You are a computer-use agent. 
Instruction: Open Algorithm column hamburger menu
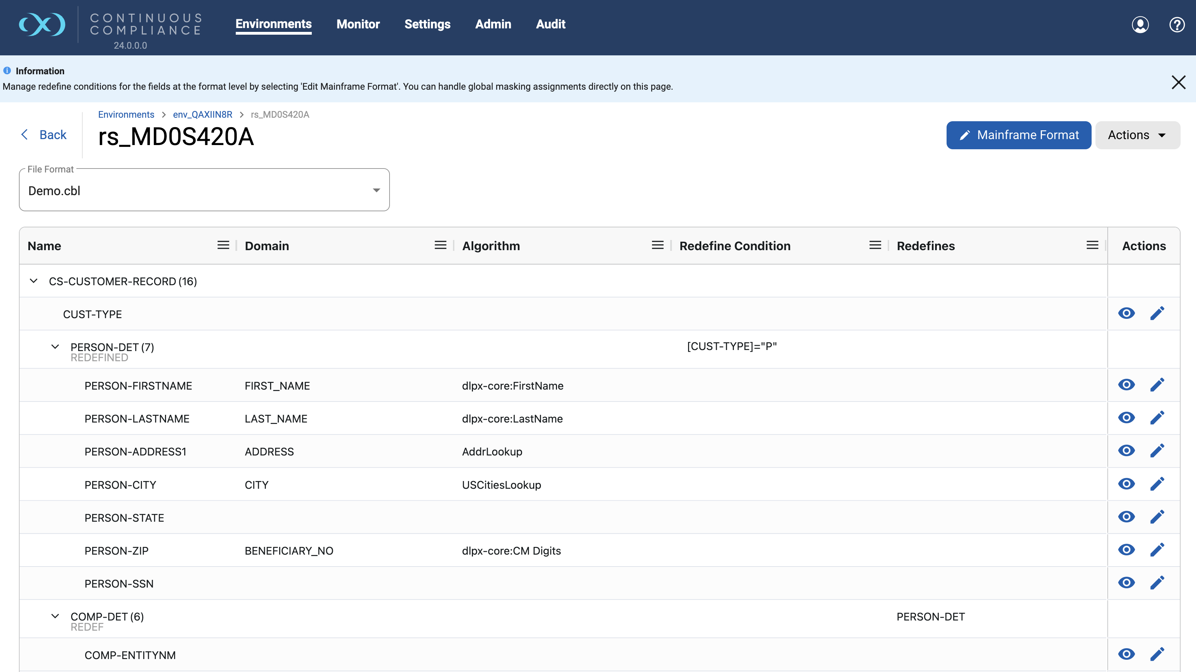point(658,245)
